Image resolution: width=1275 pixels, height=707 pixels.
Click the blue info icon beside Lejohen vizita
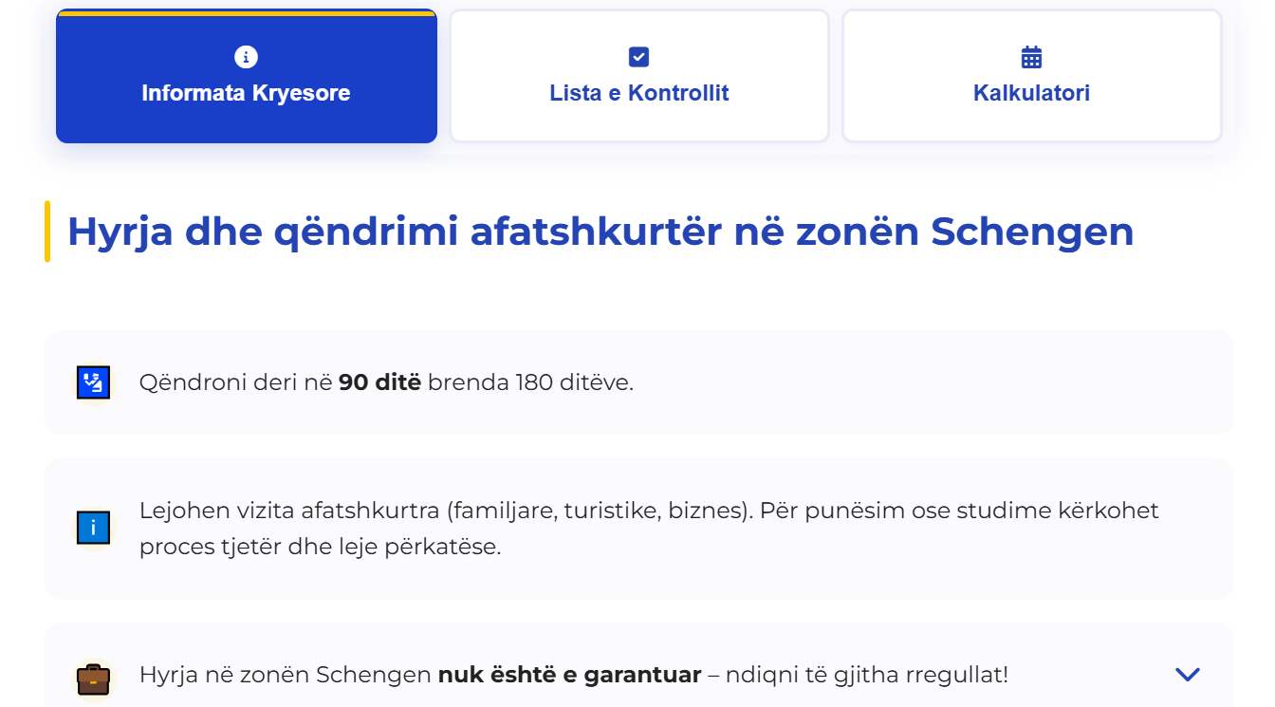pos(94,528)
